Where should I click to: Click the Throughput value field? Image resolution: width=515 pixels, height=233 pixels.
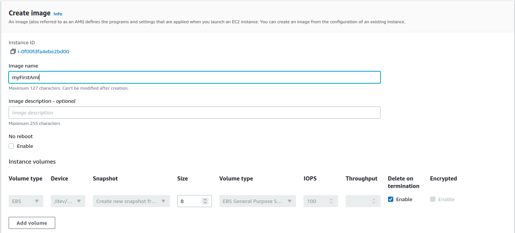[358, 201]
